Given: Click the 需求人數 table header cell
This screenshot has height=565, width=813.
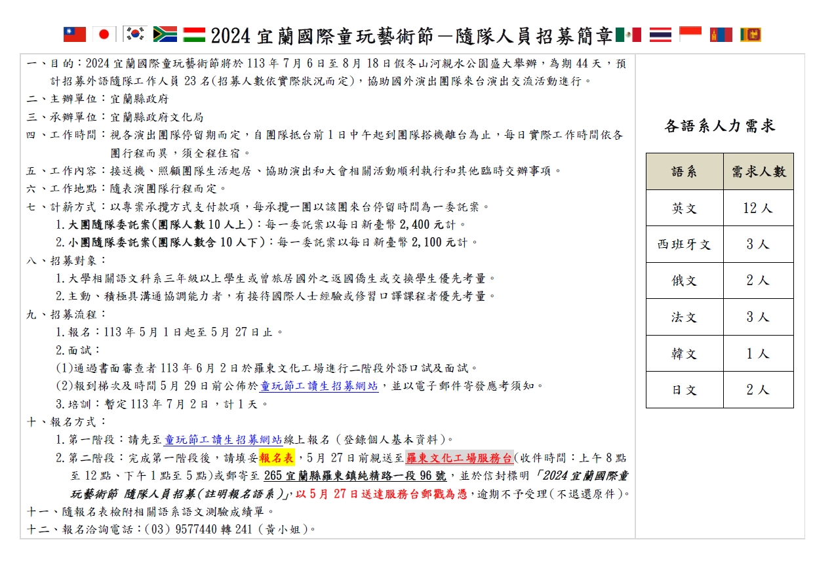Looking at the screenshot, I should (759, 172).
